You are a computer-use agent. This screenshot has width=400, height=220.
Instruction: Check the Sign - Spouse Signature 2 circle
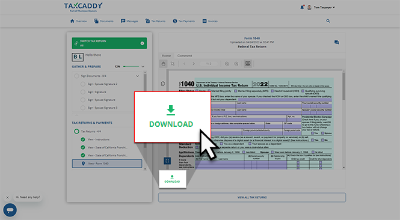point(83,84)
